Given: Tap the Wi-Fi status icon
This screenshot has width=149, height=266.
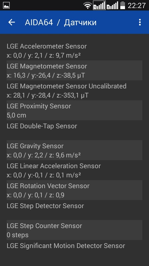Looking at the screenshot, I should [x=87, y=6].
